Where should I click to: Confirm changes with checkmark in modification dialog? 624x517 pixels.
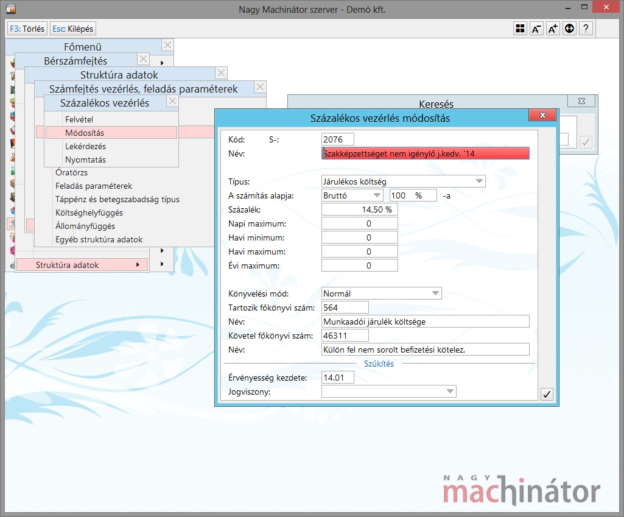pos(547,394)
